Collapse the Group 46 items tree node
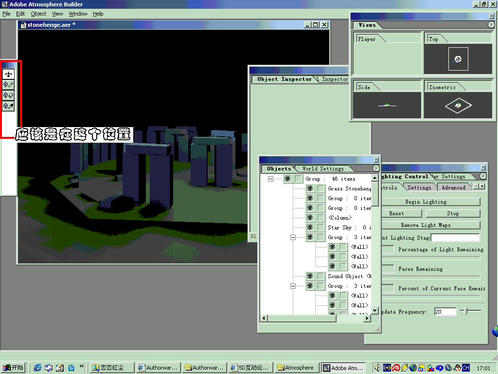The width and height of the screenshot is (498, 374). (x=270, y=179)
